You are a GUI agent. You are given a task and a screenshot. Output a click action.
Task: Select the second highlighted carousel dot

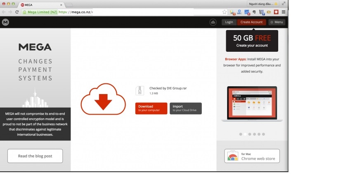pos(245,134)
